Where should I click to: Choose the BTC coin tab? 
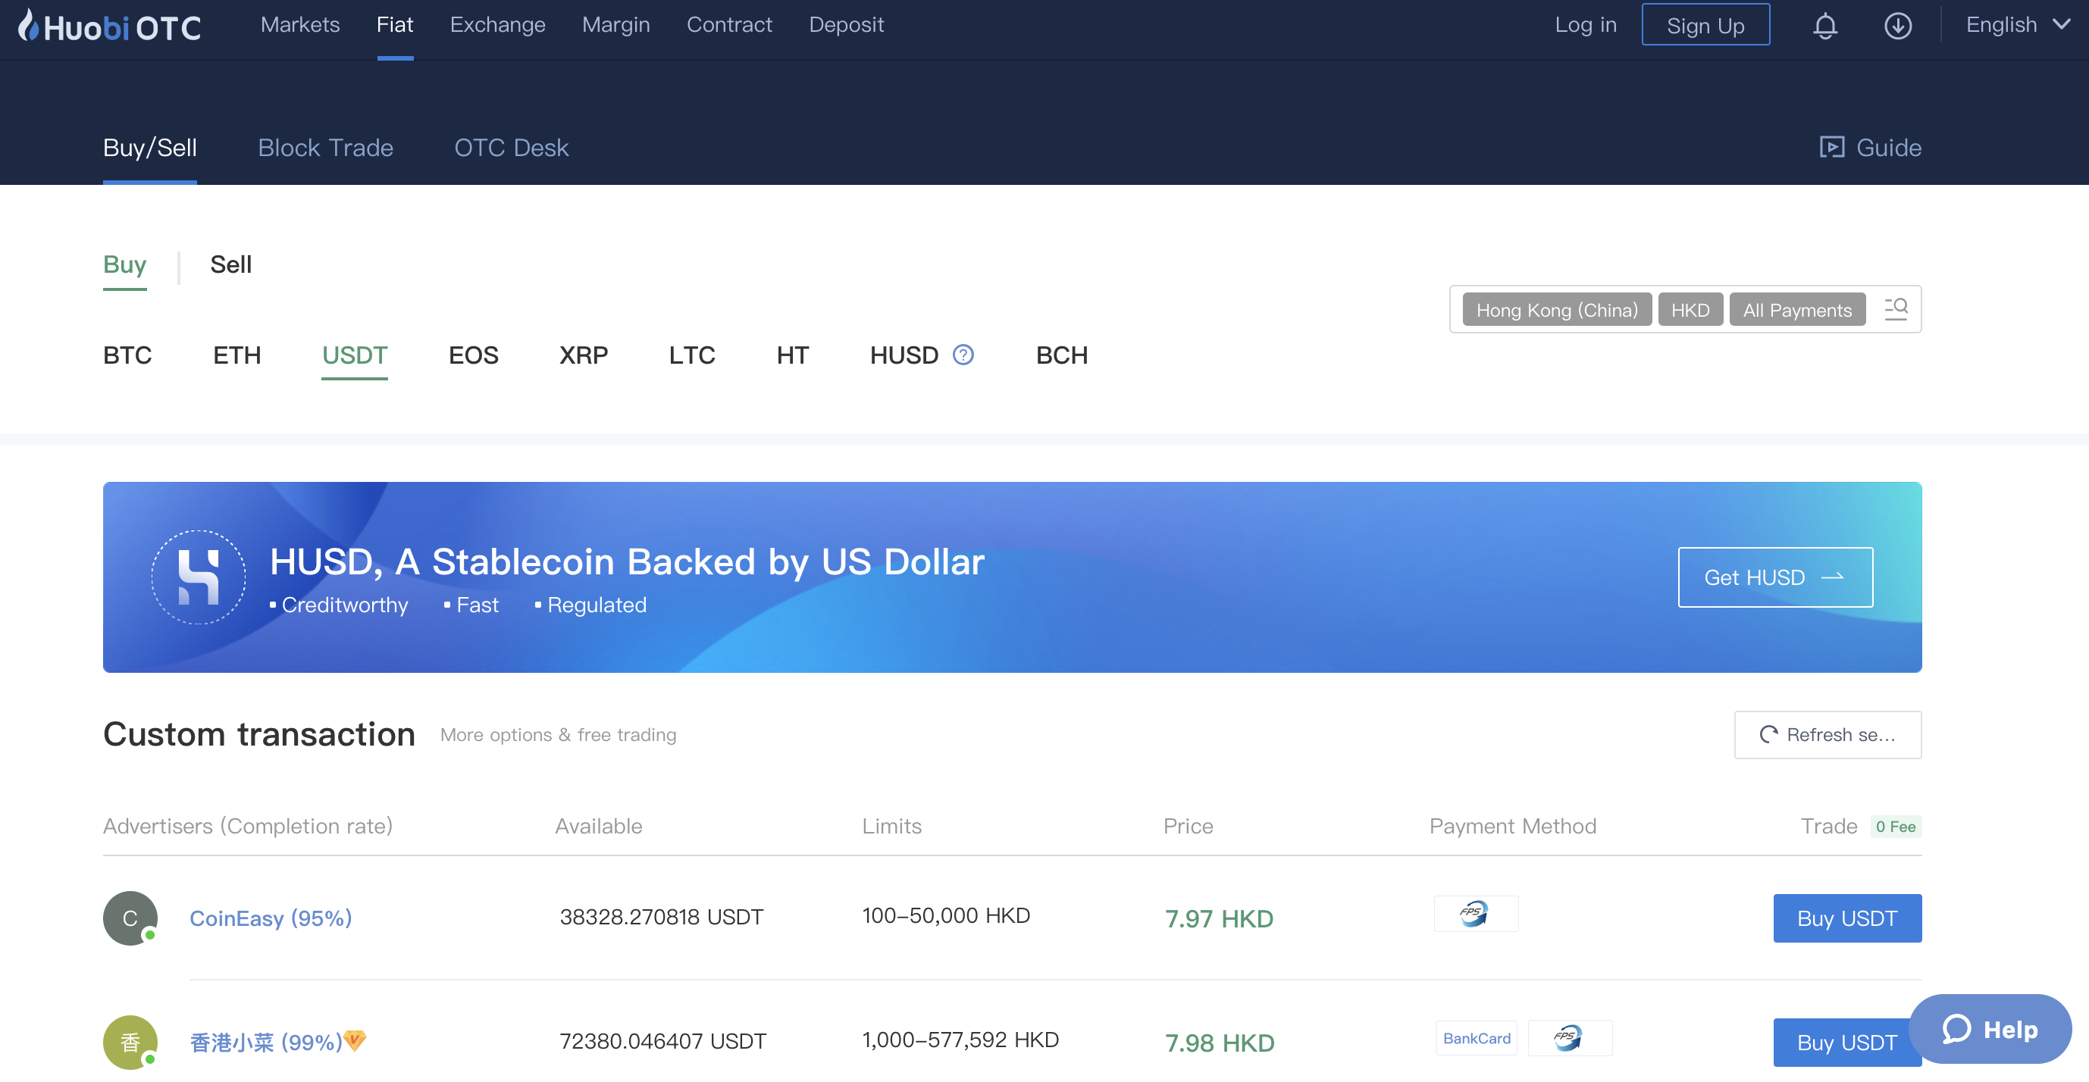pyautogui.click(x=127, y=355)
